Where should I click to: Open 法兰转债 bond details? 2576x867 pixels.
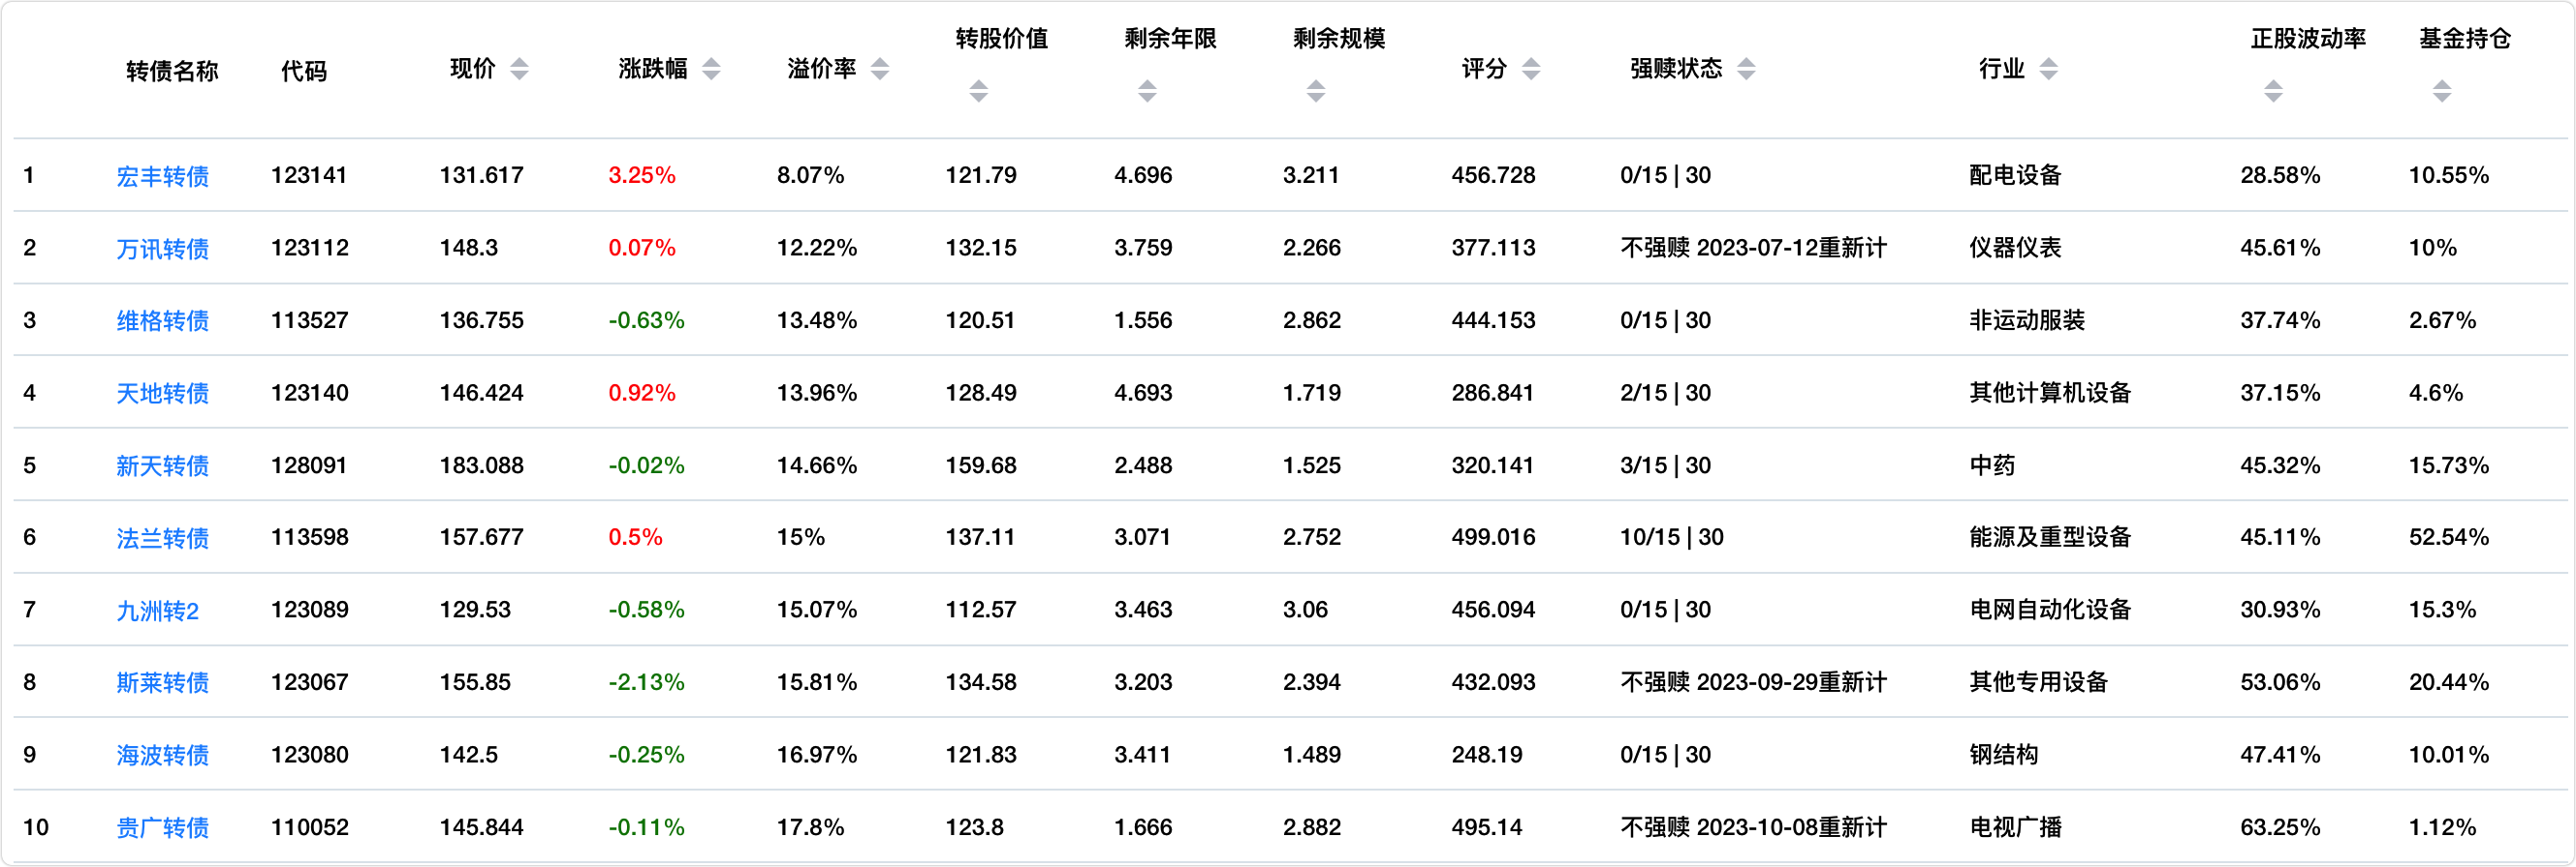pyautogui.click(x=162, y=538)
